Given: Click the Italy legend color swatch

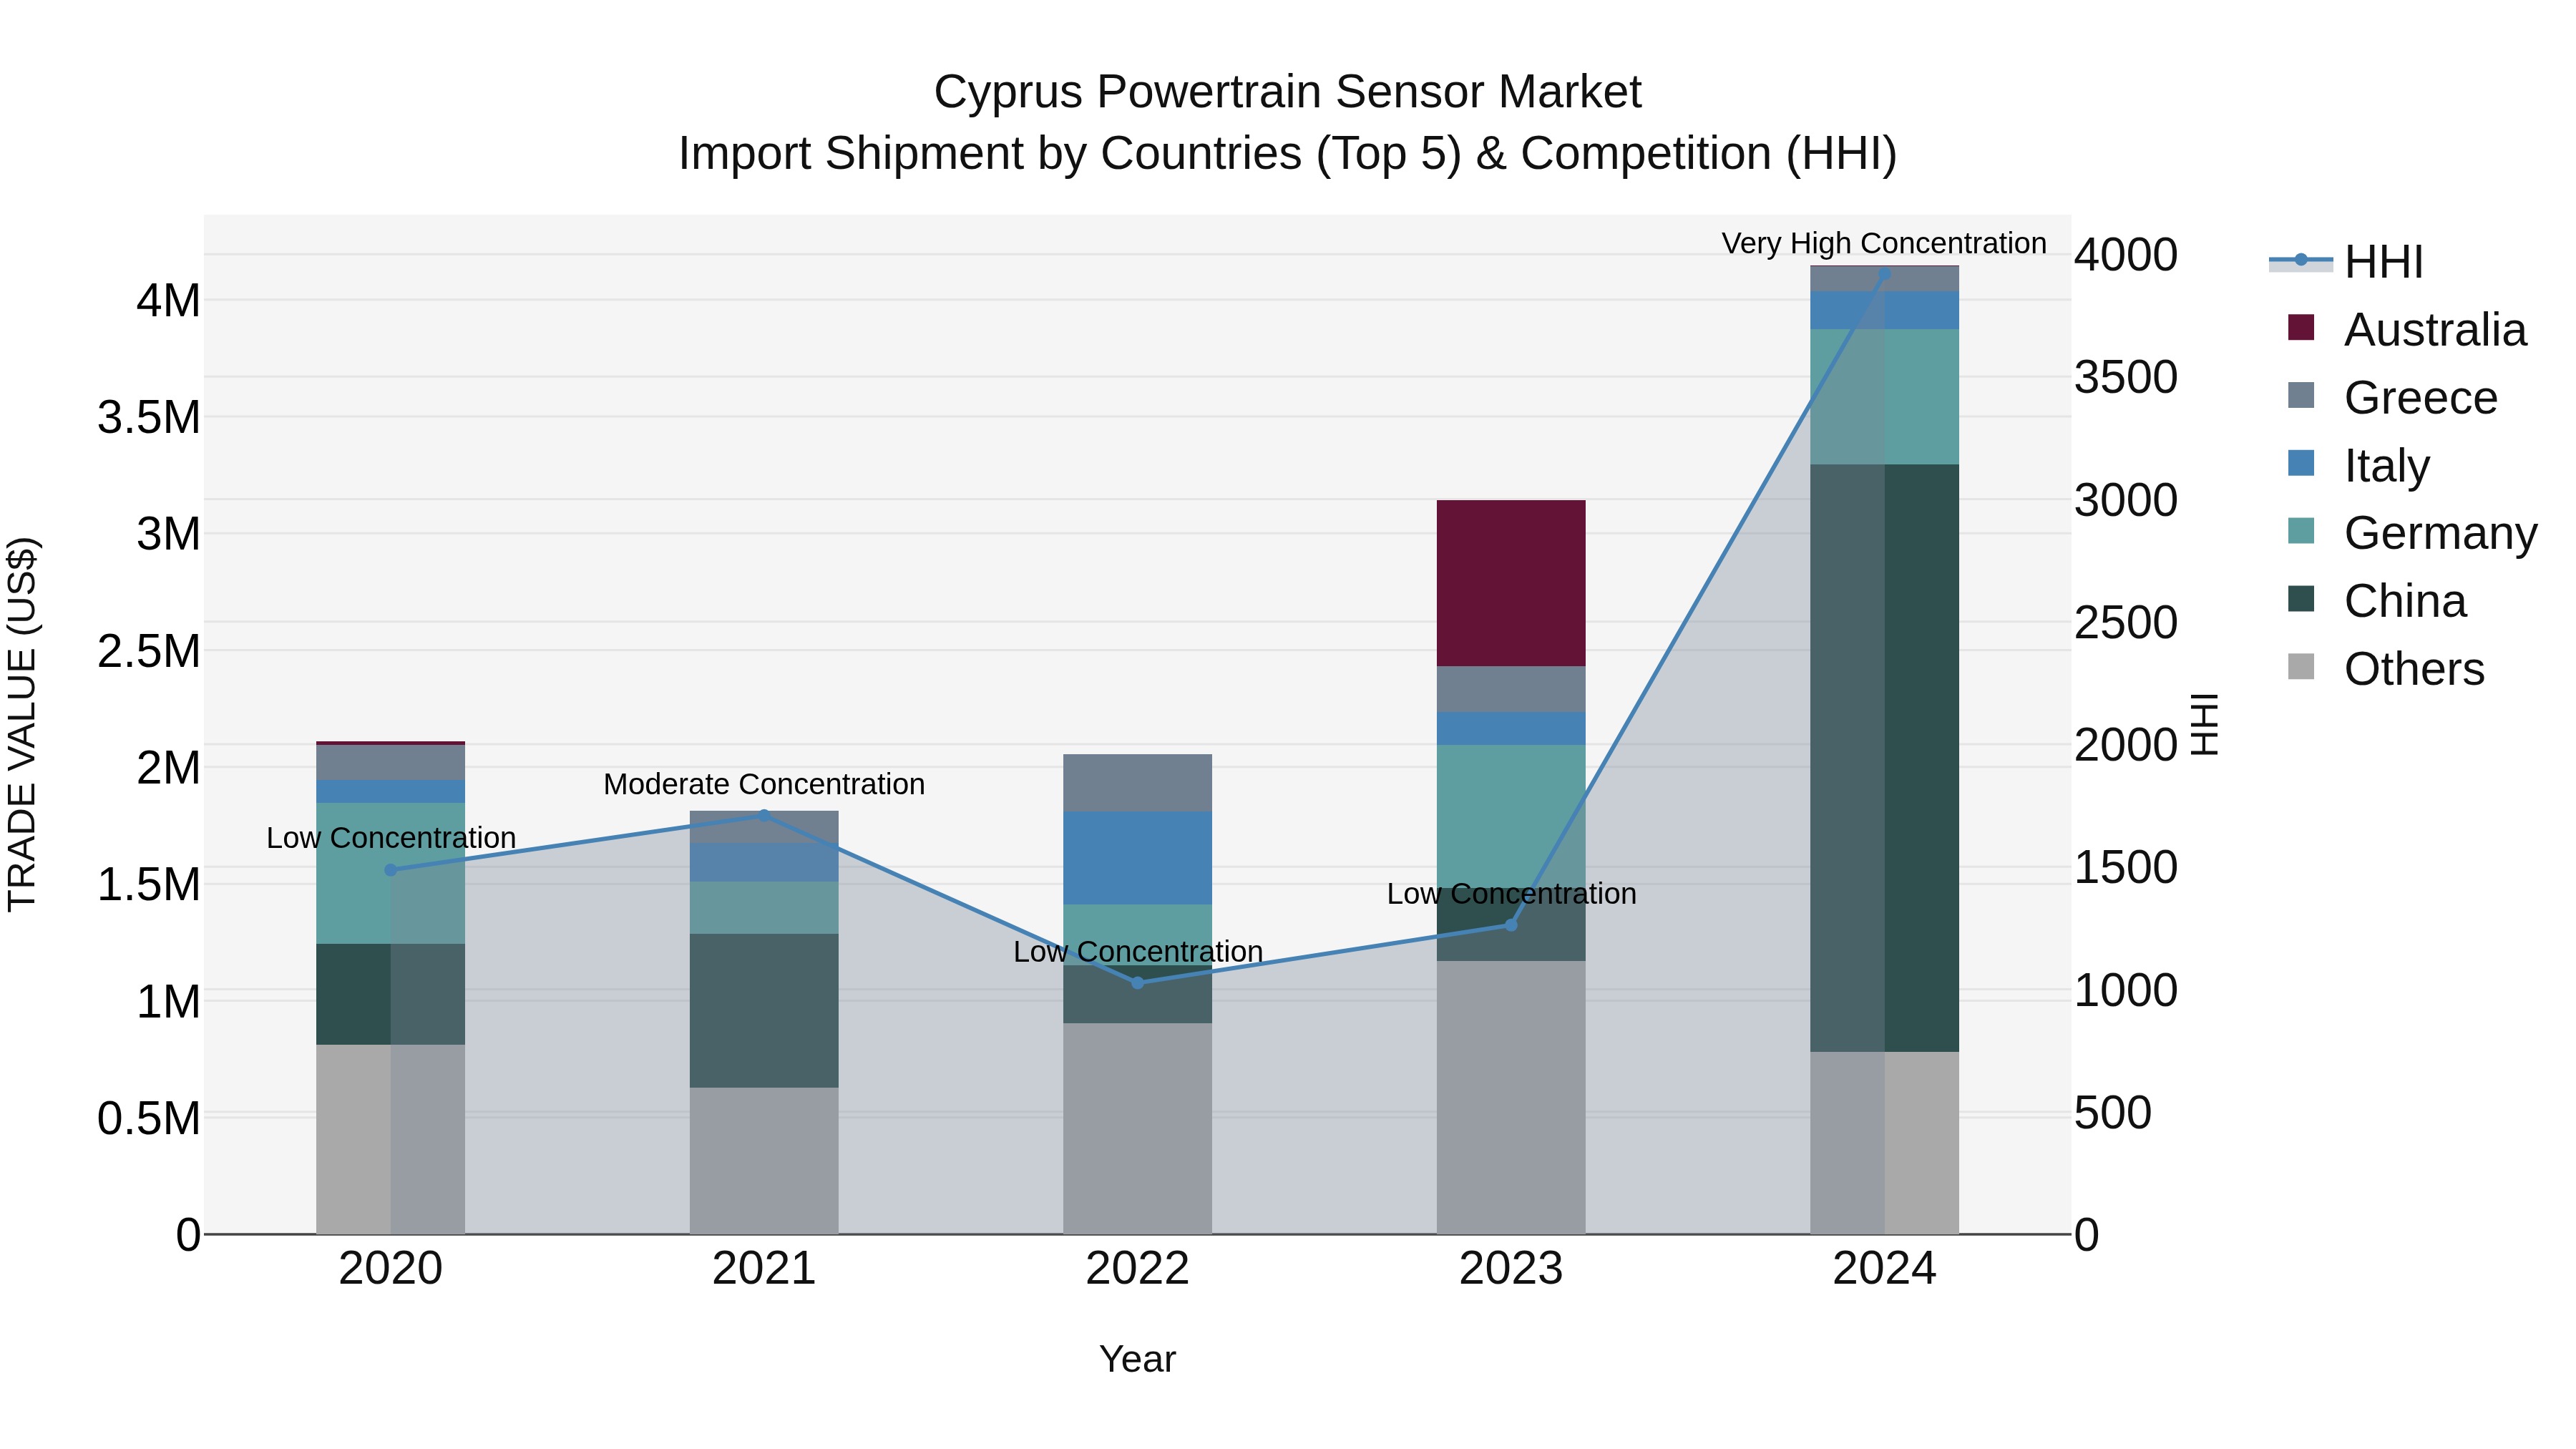Looking at the screenshot, I should (2301, 464).
